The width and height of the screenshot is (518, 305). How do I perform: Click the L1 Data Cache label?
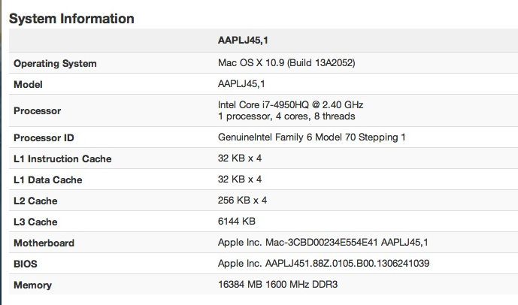(x=48, y=180)
